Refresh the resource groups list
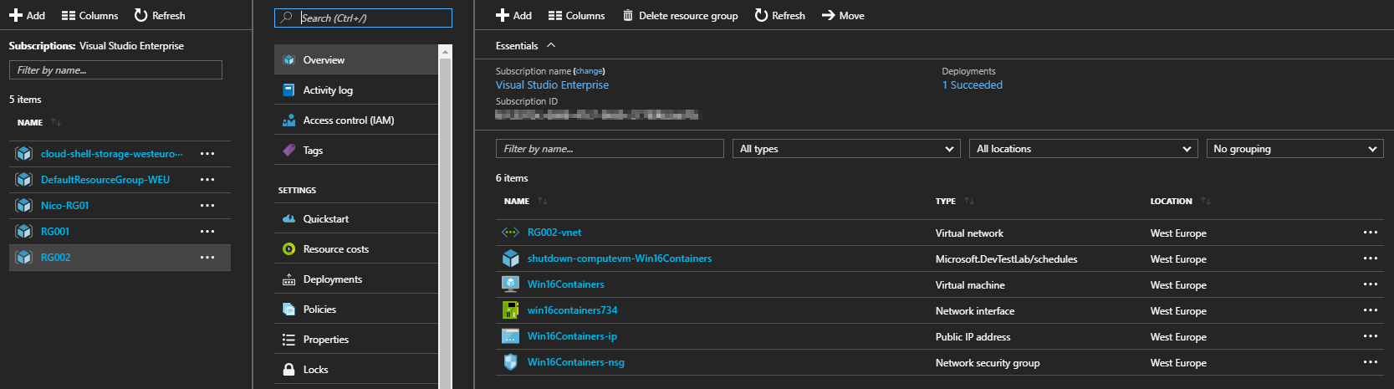The height and width of the screenshot is (389, 1394). click(x=160, y=15)
